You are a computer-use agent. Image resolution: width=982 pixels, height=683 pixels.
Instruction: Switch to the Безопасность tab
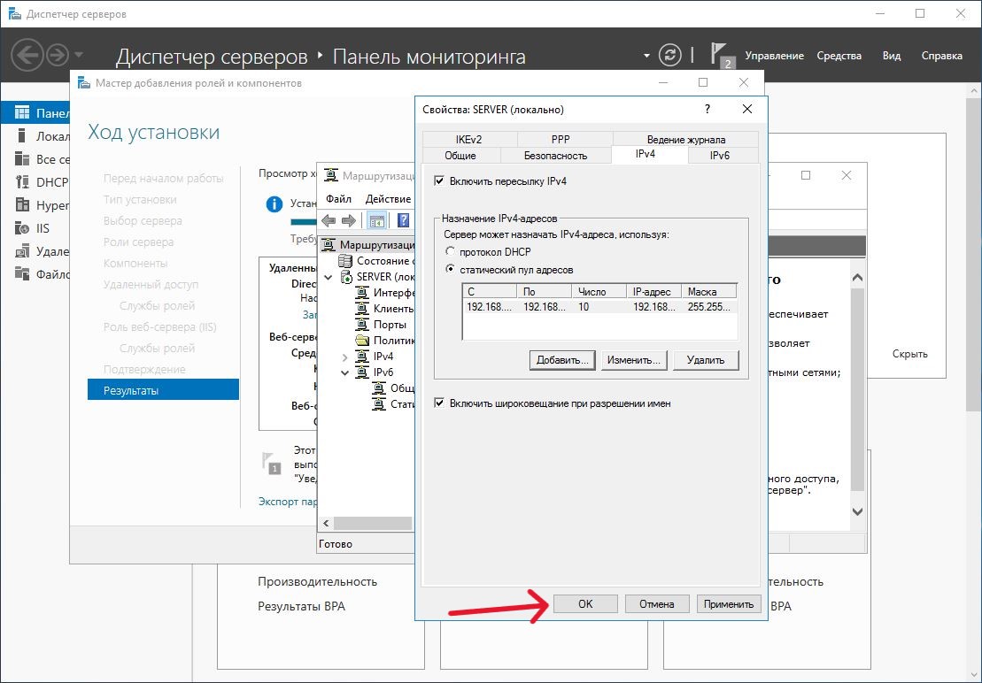click(555, 156)
